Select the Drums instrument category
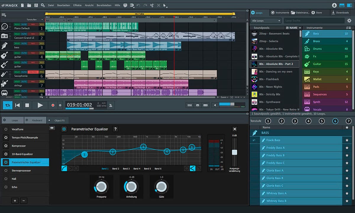This screenshot has height=213, width=355. [327, 49]
